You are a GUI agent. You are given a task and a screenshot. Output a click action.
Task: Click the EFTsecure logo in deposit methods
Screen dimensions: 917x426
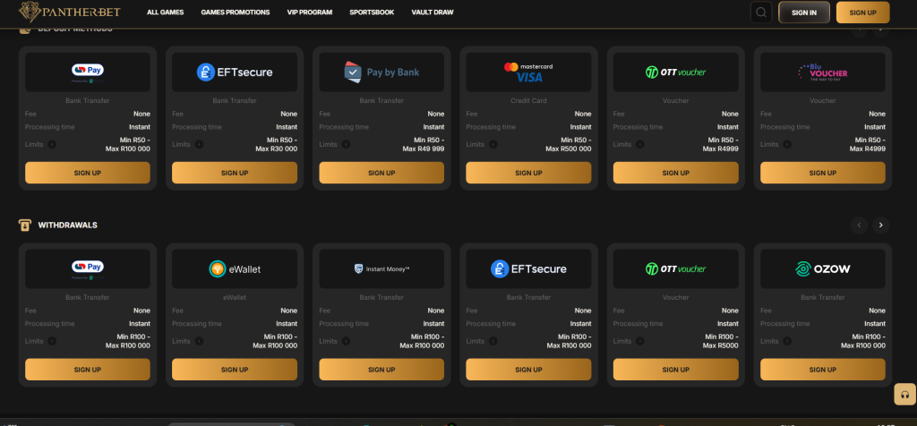click(235, 72)
